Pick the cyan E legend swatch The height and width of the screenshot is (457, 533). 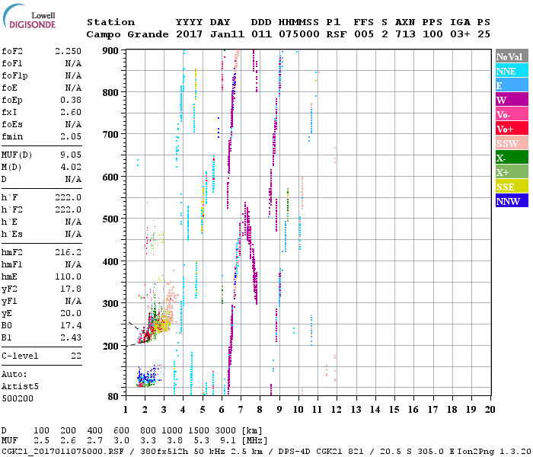pyautogui.click(x=512, y=85)
